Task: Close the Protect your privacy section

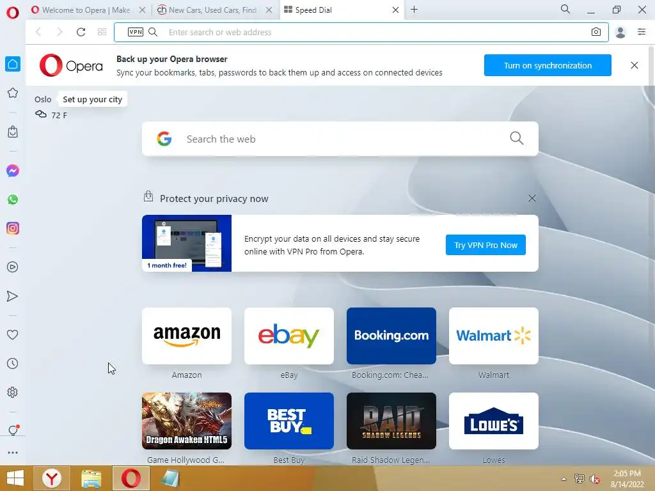Action: click(x=532, y=198)
